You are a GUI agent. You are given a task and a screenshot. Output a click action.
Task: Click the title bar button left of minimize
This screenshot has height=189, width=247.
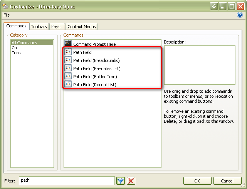(x=214, y=7)
